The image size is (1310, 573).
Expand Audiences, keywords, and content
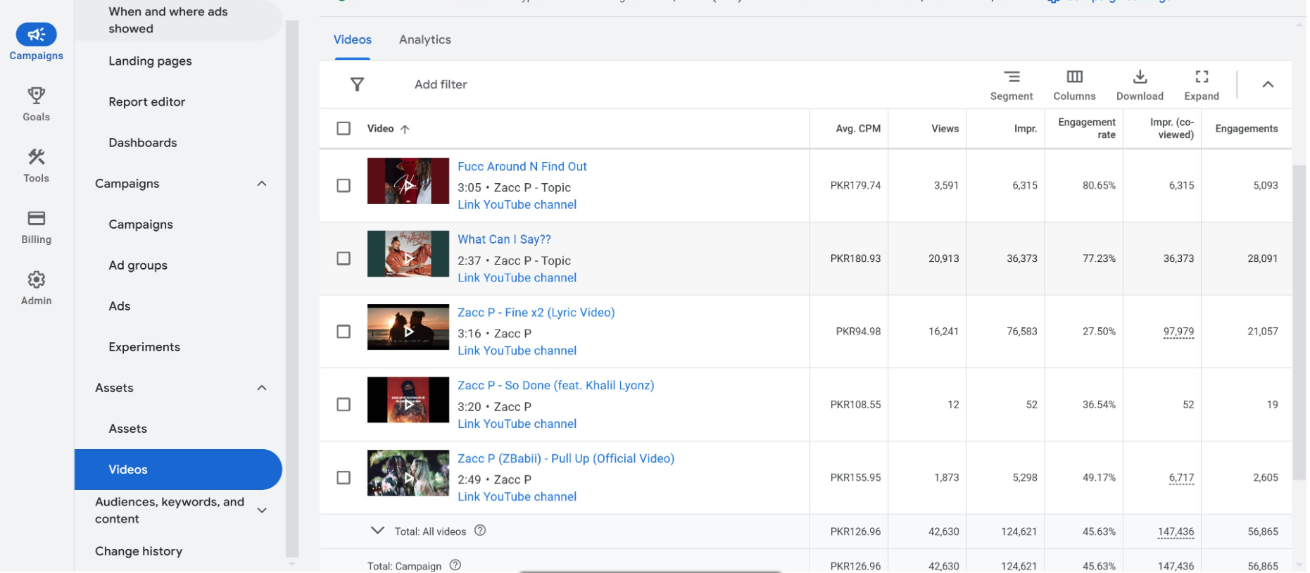pos(262,510)
